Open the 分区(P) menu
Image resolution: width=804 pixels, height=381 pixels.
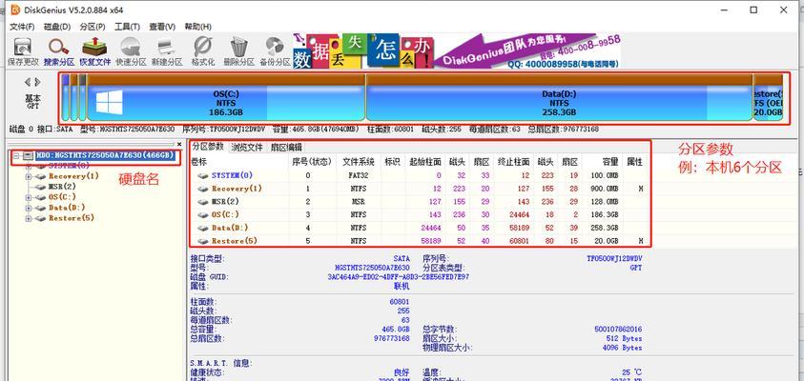tap(93, 27)
